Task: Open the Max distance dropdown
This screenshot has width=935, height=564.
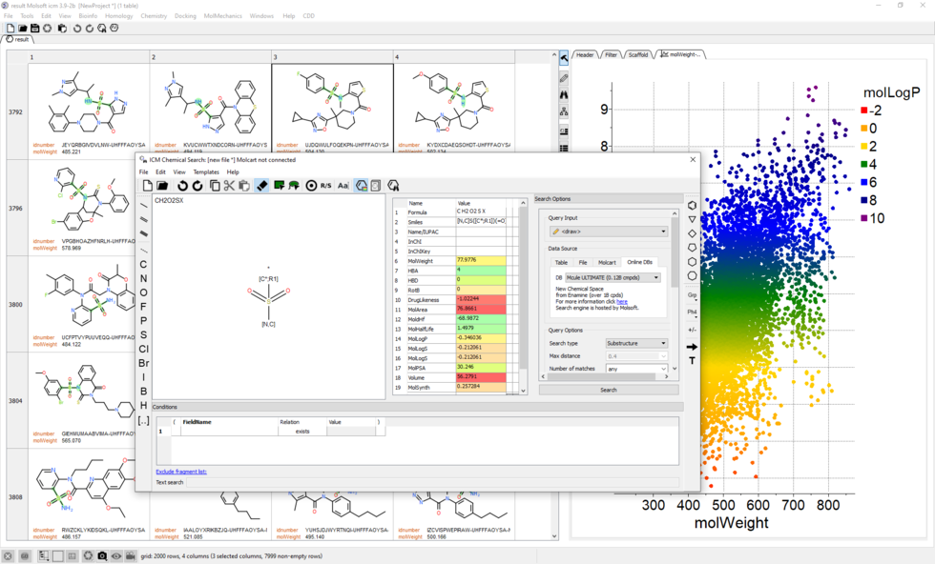Action: pos(636,356)
